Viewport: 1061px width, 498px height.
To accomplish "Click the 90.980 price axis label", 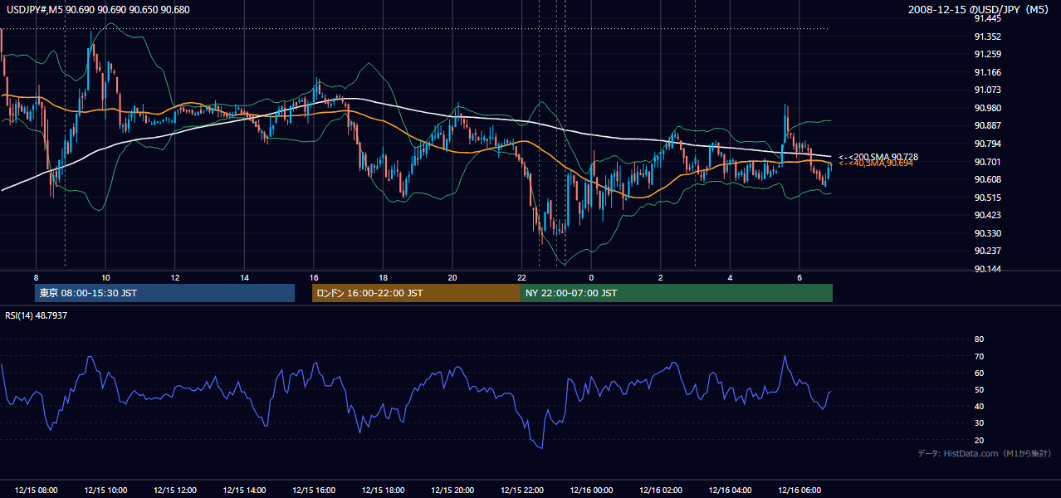I will 987,109.
